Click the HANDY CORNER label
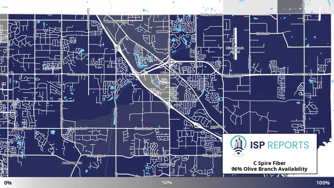The image size is (334, 188). coord(304,74)
